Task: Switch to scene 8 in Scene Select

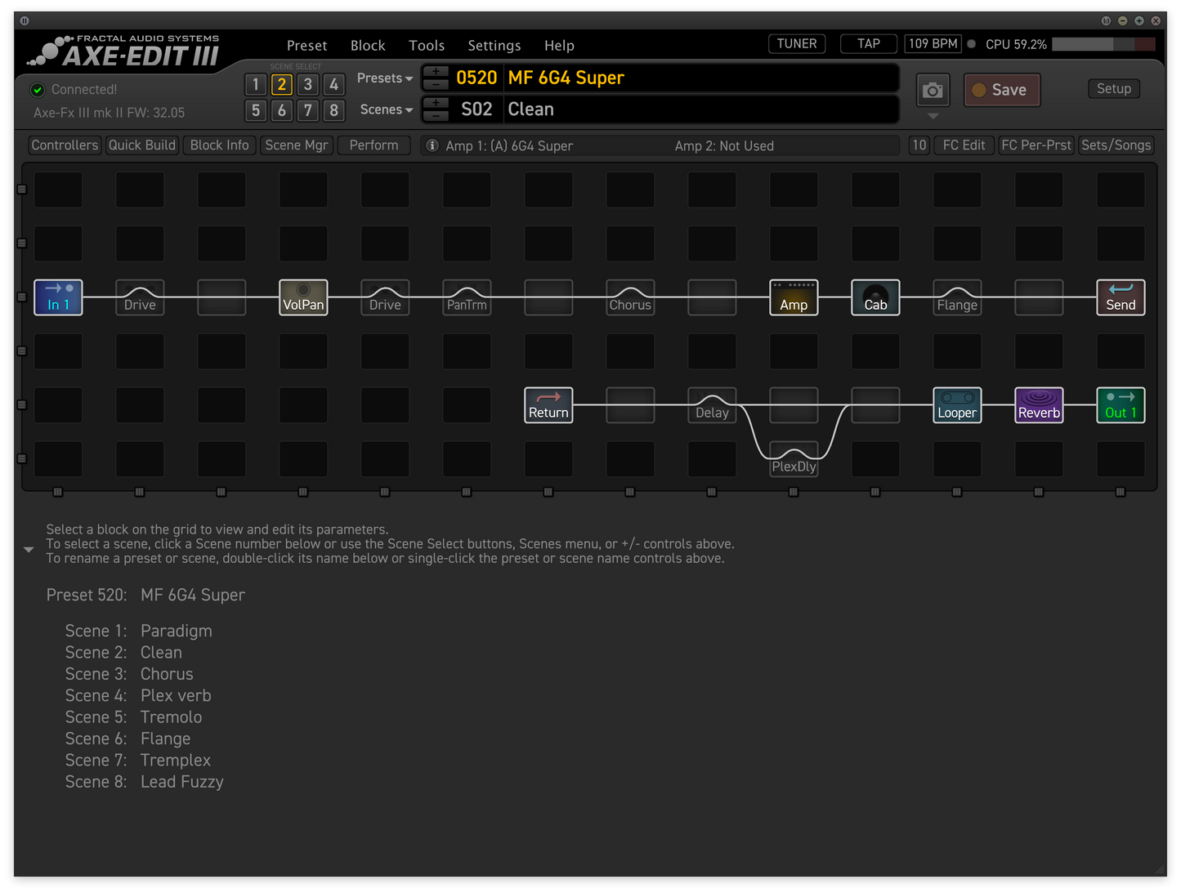Action: click(x=333, y=110)
